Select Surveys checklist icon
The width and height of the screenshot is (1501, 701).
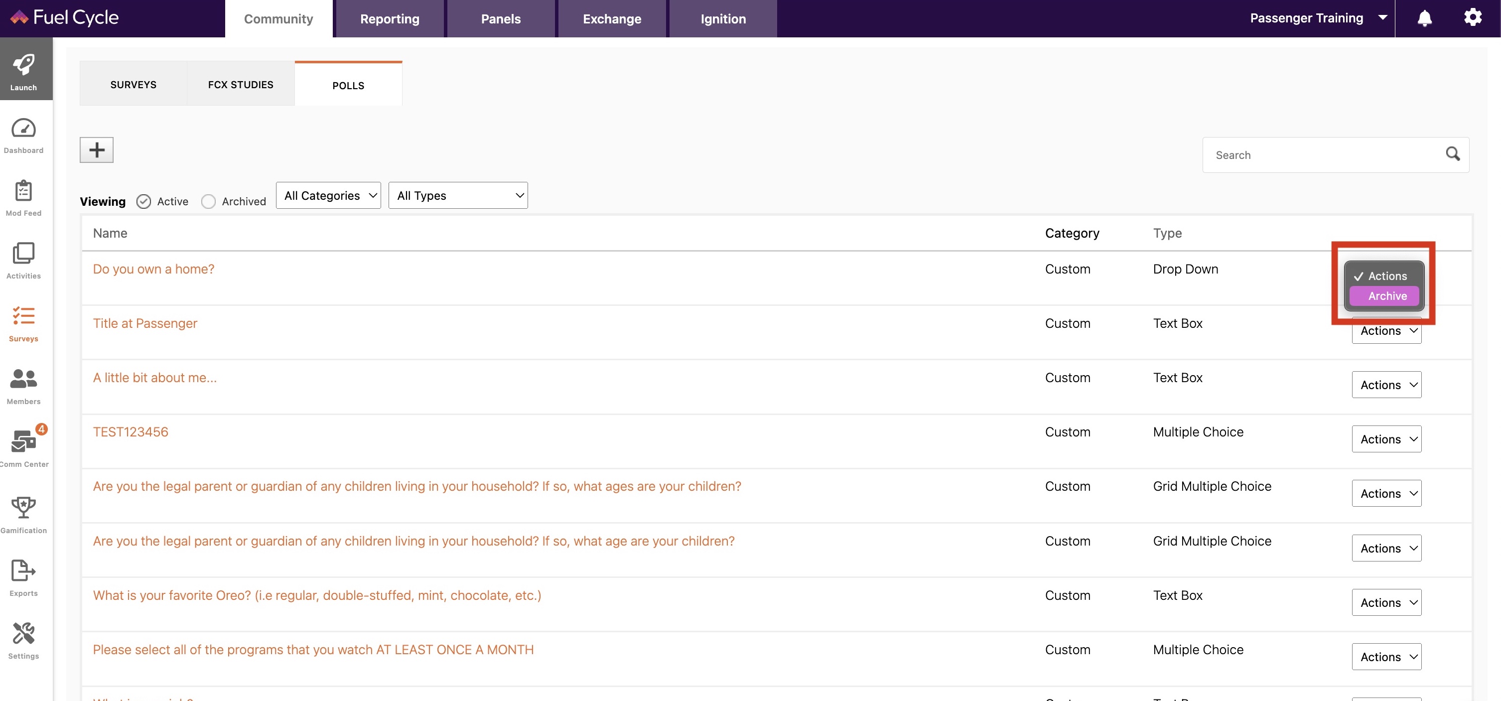(23, 316)
